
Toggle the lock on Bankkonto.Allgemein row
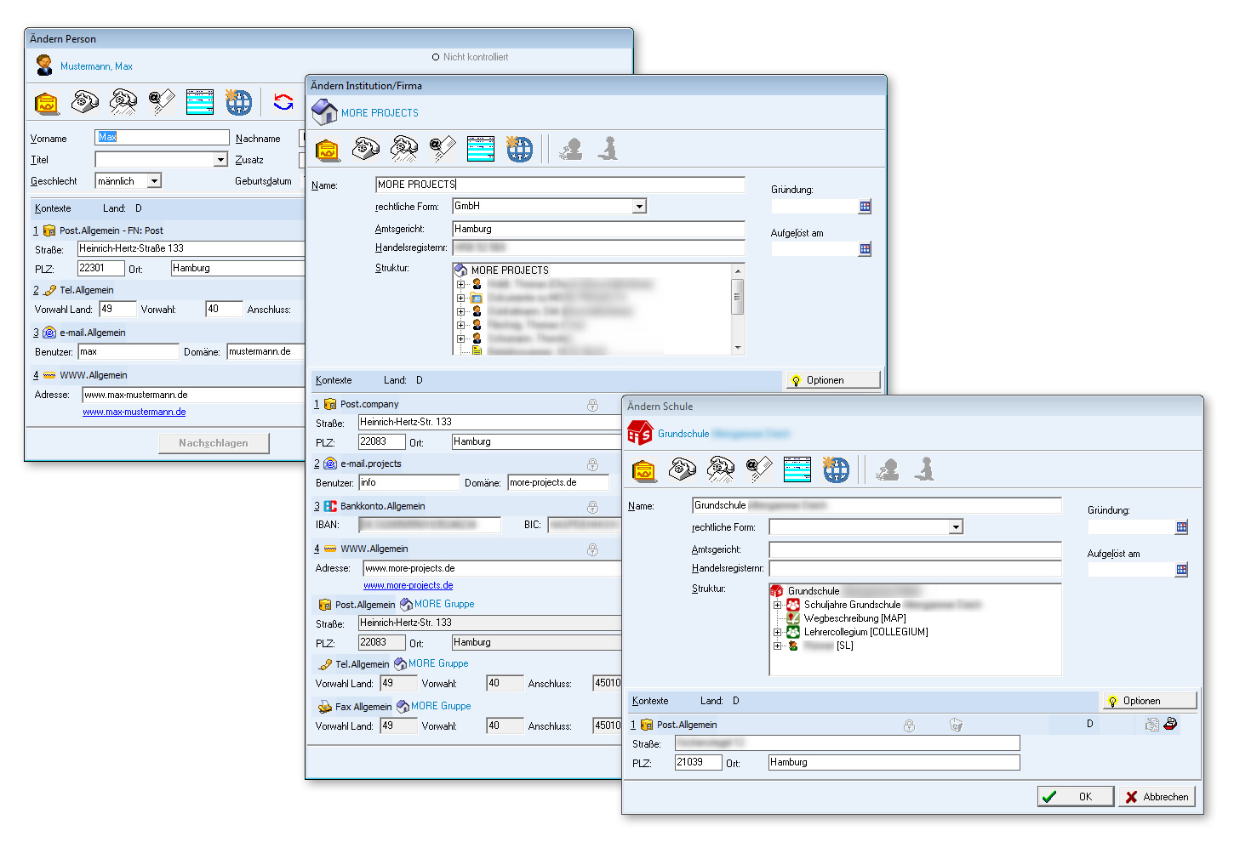click(x=592, y=508)
